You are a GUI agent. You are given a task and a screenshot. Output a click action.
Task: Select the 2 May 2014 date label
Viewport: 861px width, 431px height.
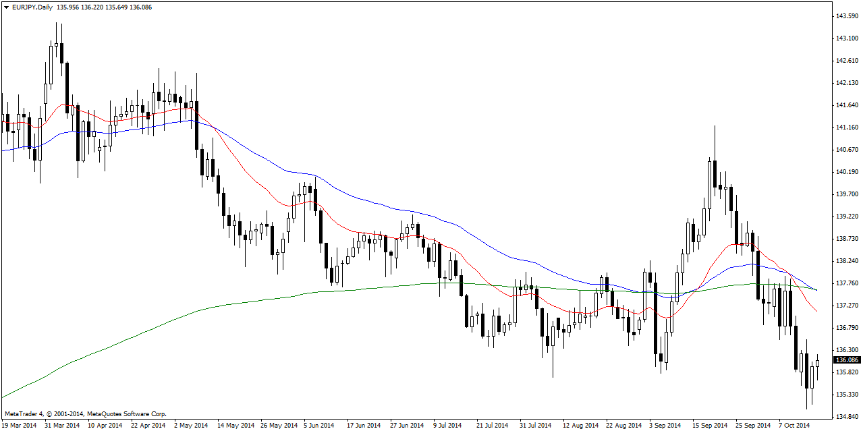[x=191, y=426]
